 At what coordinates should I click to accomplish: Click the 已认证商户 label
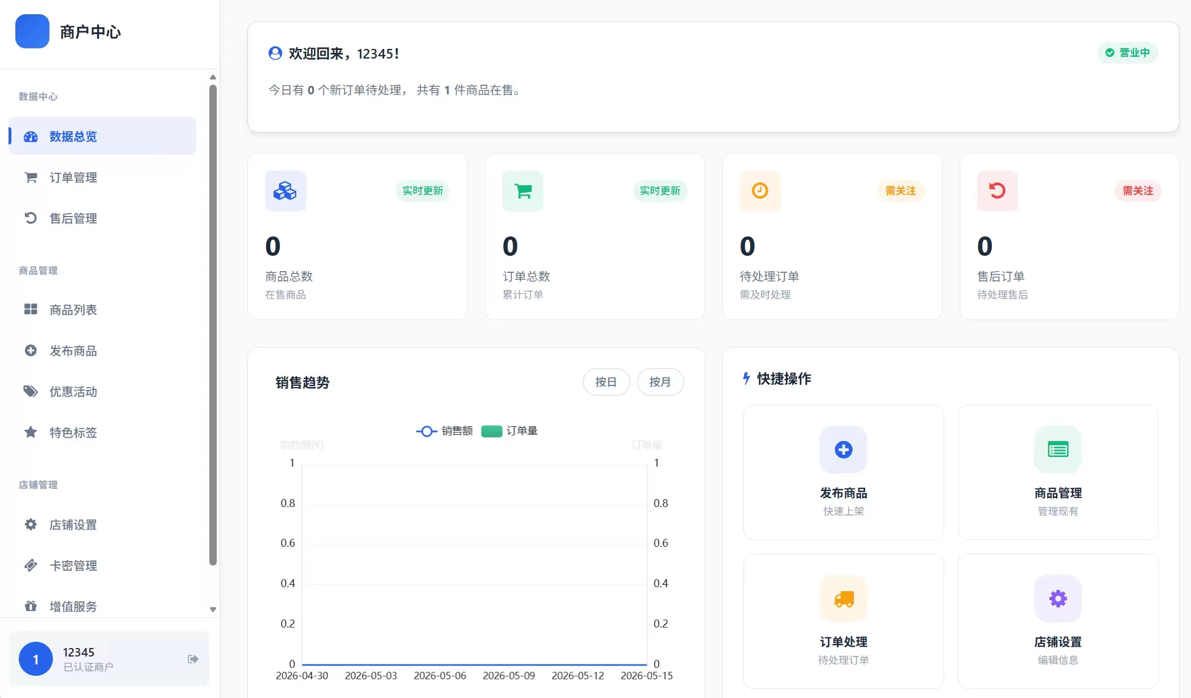tap(88, 667)
